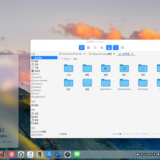The height and width of the screenshot is (160, 160).
Task: Select the 音乐 folder
Action: 68,84
